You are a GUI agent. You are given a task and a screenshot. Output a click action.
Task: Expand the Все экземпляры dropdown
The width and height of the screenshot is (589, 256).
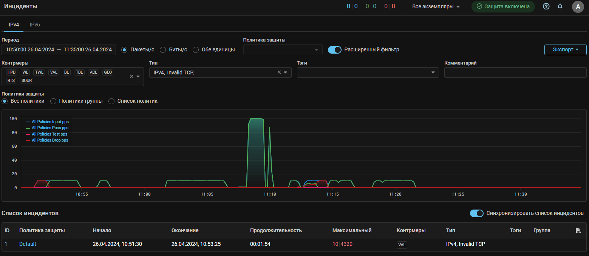436,6
